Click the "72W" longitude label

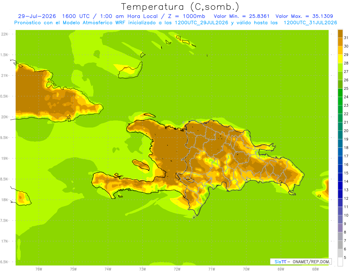click(x=177, y=269)
